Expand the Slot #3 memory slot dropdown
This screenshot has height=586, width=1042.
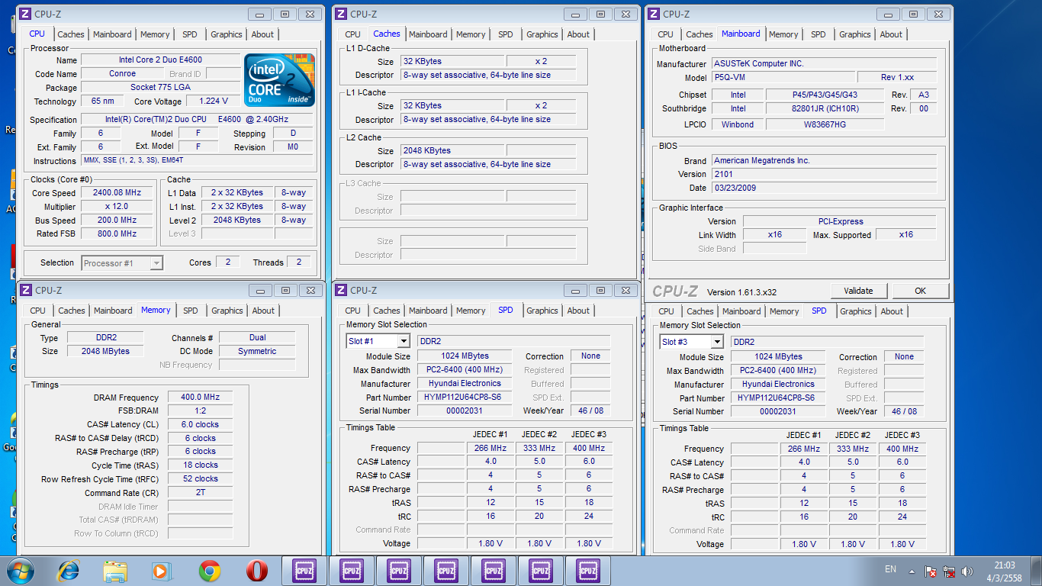717,342
